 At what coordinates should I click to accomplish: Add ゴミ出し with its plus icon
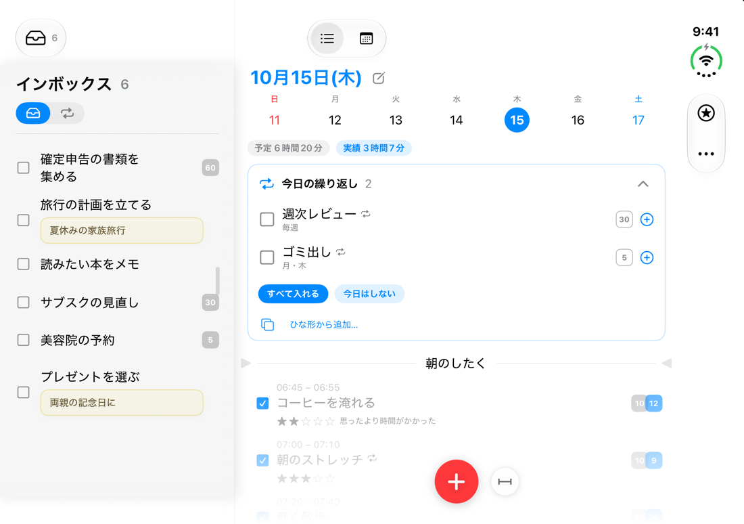pos(647,257)
